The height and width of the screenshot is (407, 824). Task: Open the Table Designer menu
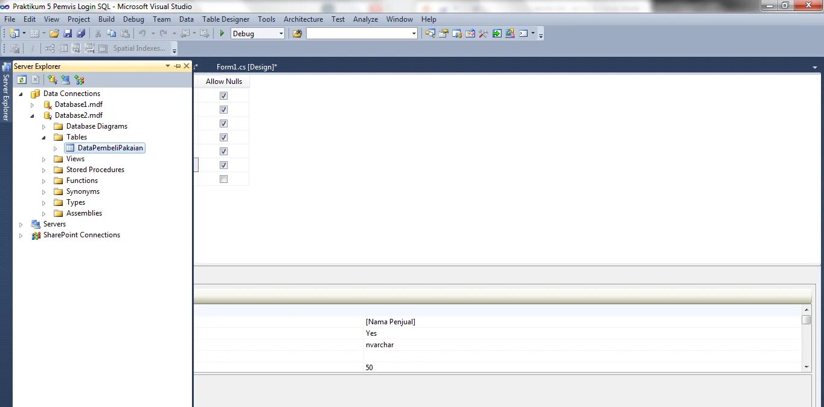[x=226, y=19]
